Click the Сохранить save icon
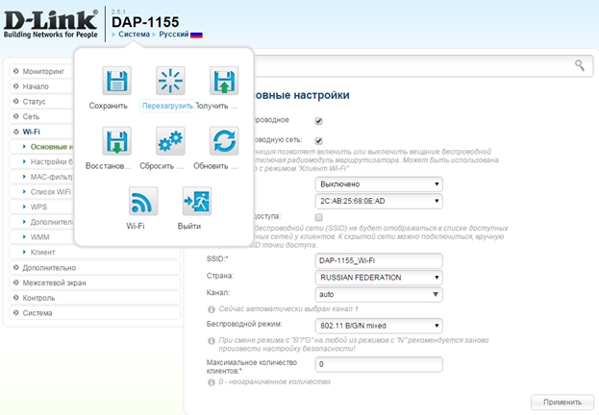This screenshot has height=415, width=599. [x=115, y=81]
